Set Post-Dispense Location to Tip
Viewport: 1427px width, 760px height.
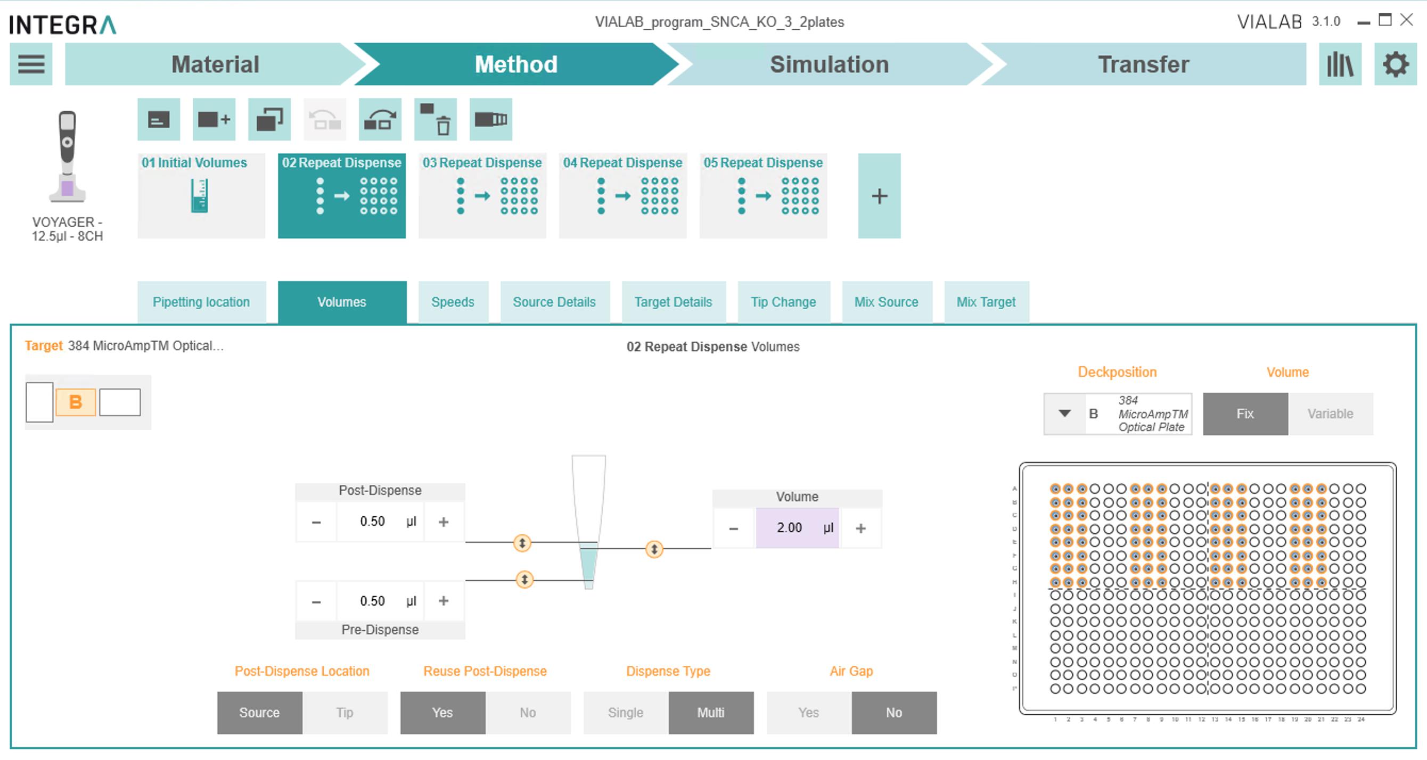[x=345, y=713]
